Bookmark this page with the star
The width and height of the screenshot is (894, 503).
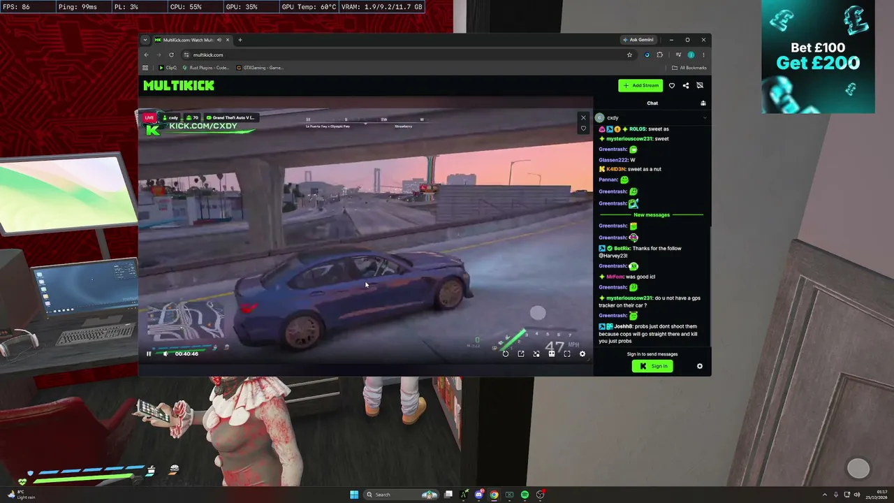point(629,54)
